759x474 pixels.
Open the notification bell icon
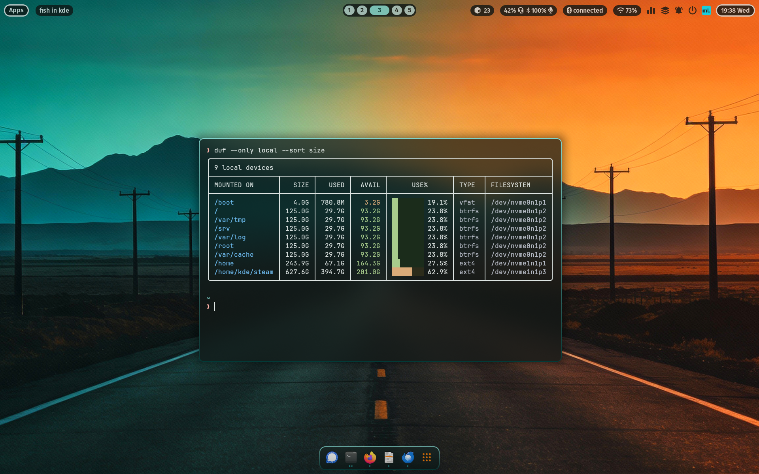[x=679, y=10]
